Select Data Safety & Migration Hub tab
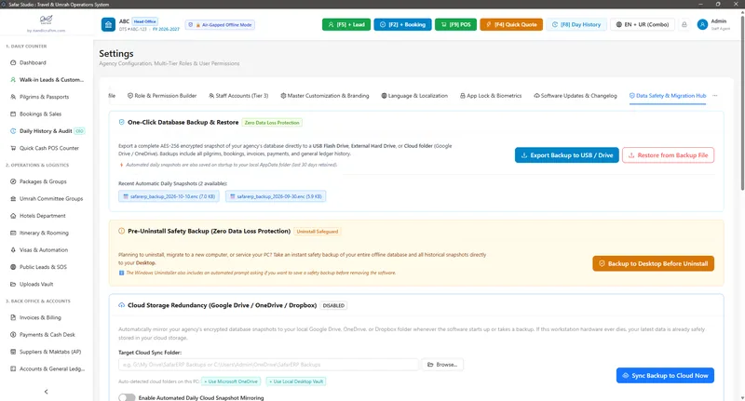Screen dimensions: 745x401 click(668, 96)
